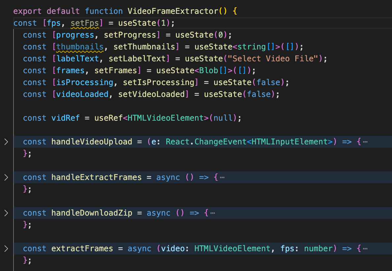Expand the folded handleVideoUpload function chevron
Viewport: 392px width, 271px height.
6,142
